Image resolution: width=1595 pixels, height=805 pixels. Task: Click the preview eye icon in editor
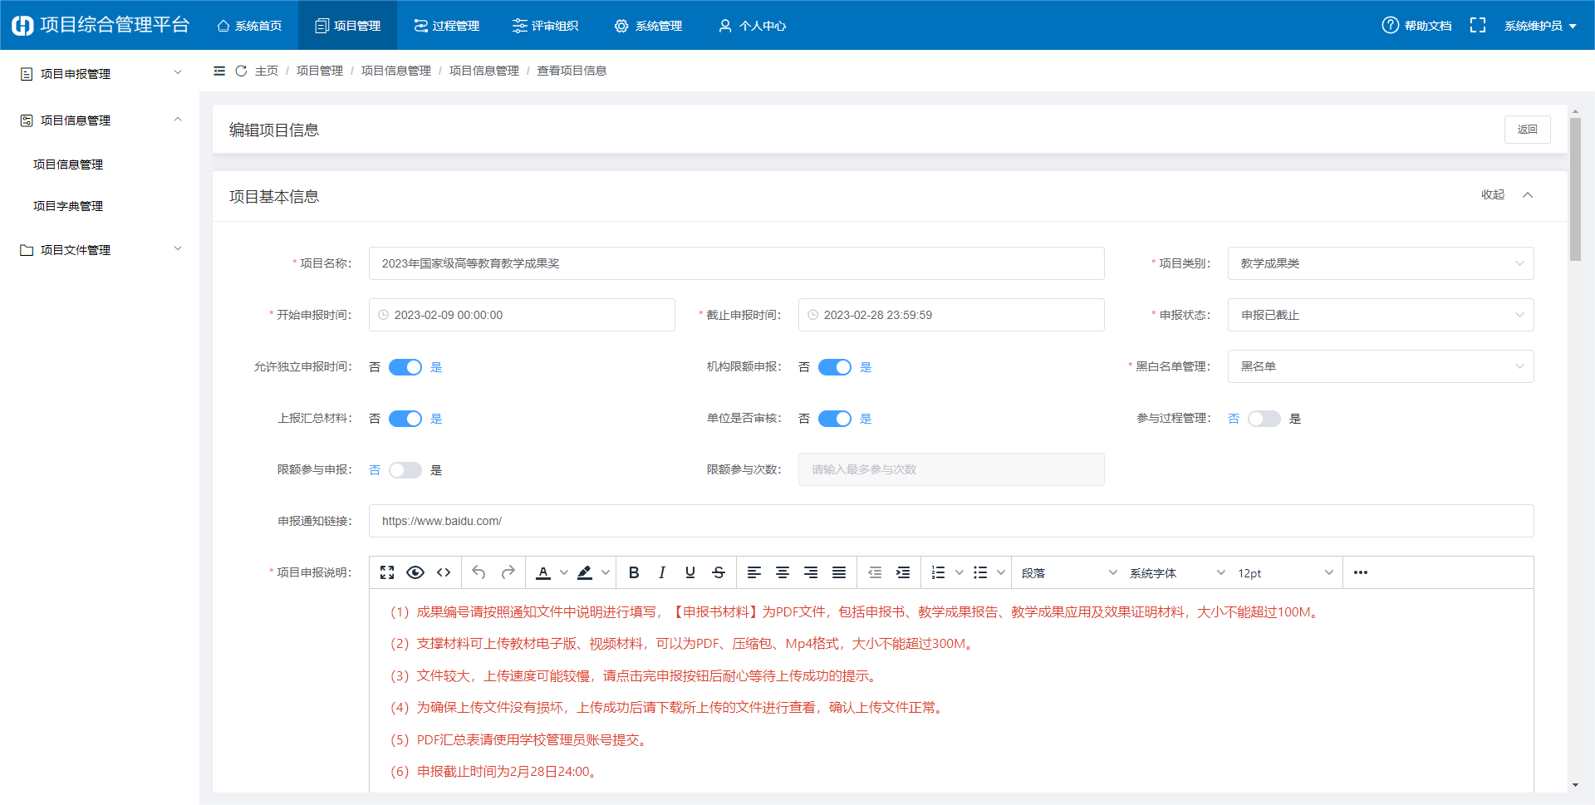click(x=415, y=572)
